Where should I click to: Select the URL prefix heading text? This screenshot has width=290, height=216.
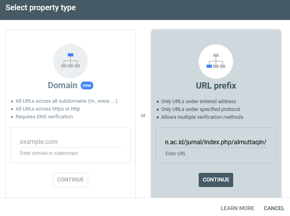click(216, 85)
